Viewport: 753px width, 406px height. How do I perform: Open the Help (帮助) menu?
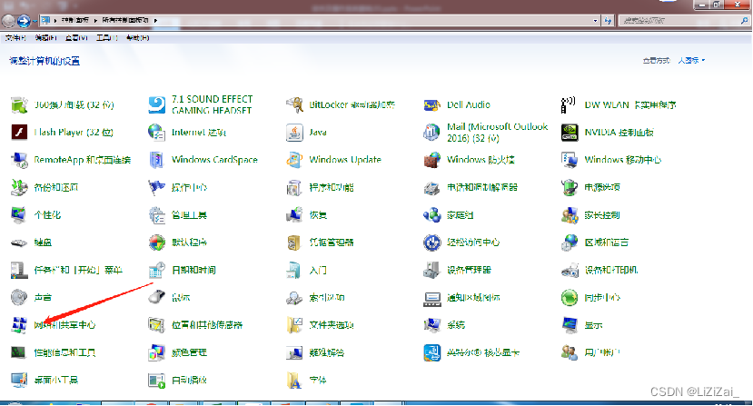point(137,37)
